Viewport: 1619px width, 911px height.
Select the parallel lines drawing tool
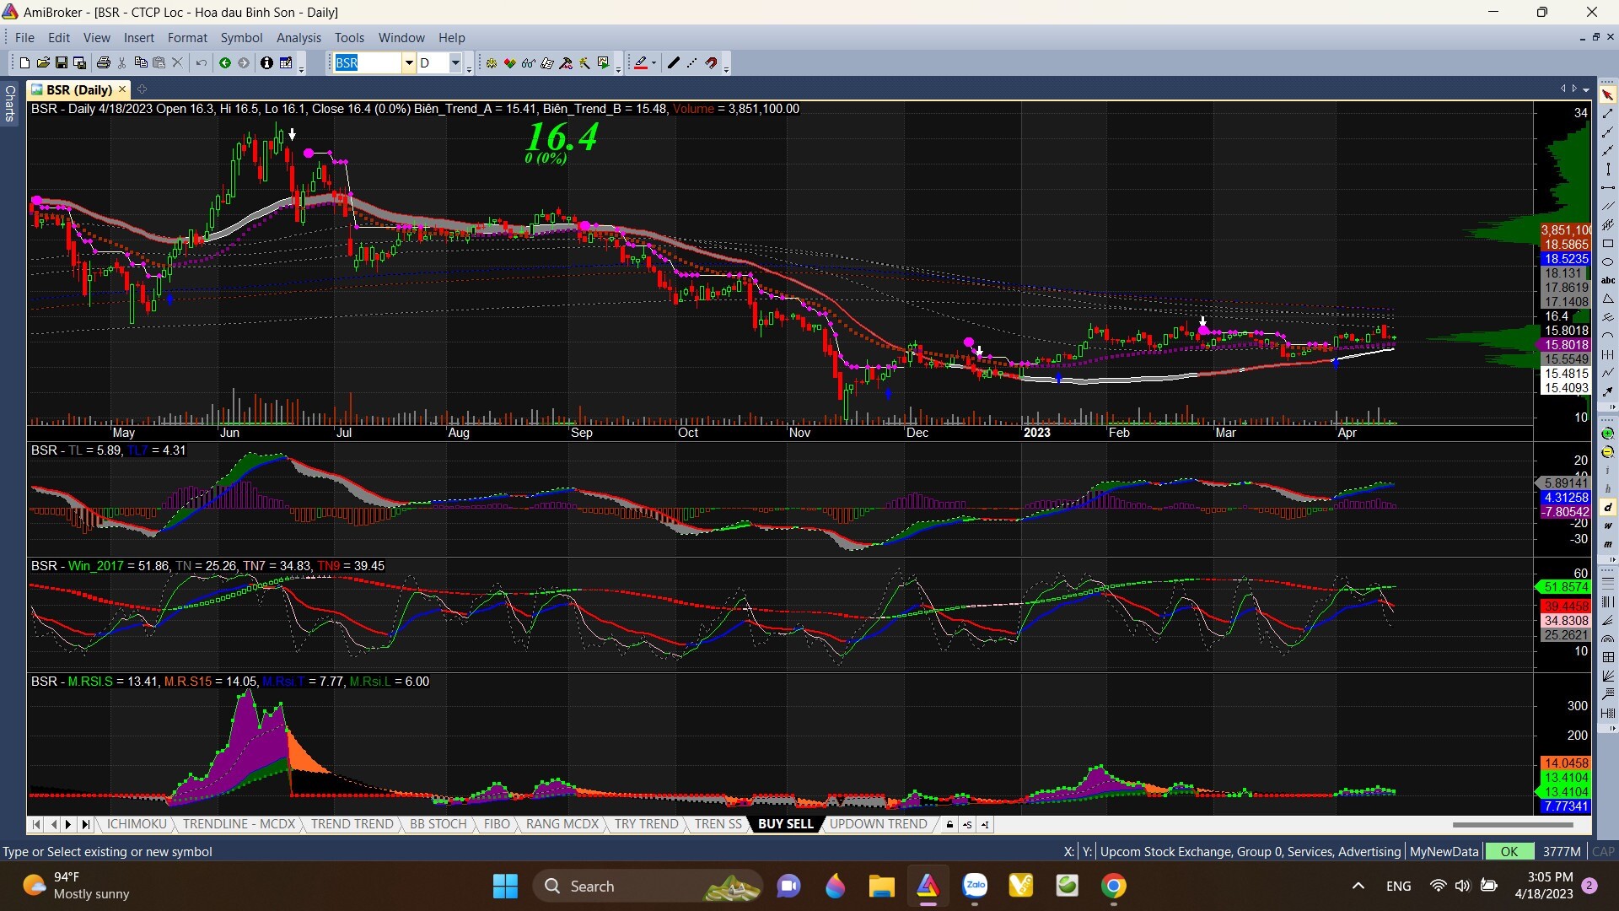click(1608, 207)
